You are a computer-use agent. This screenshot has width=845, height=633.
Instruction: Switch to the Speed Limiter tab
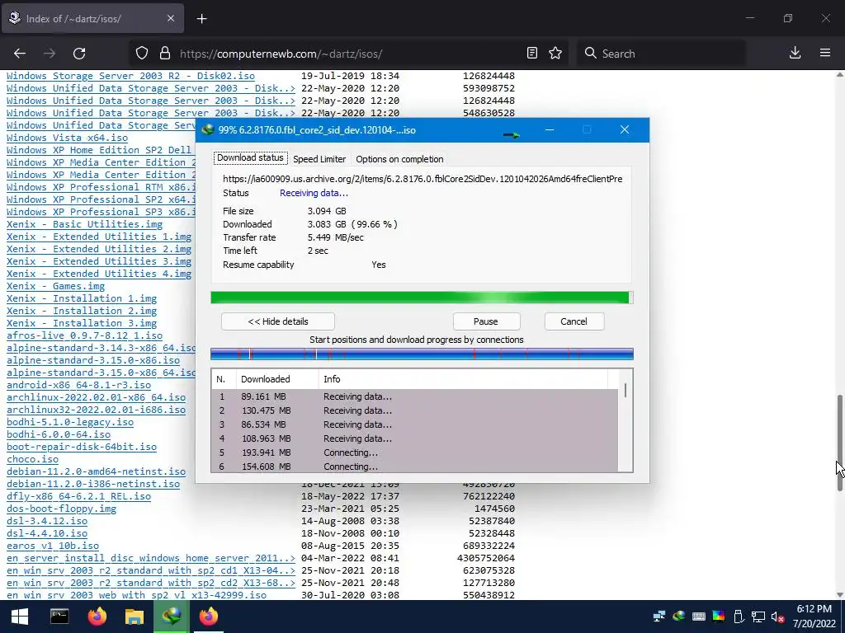319,159
